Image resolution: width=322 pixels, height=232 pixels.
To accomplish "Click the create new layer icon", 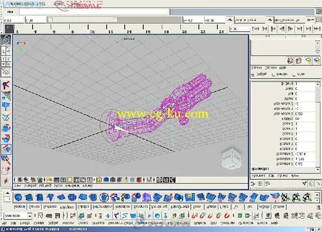I will (309, 61).
